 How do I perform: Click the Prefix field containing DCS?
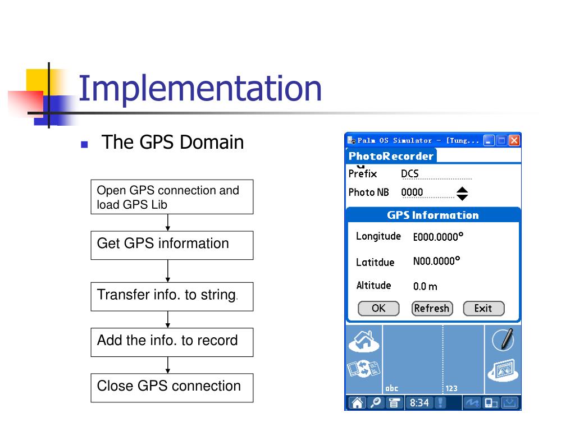pyautogui.click(x=436, y=174)
